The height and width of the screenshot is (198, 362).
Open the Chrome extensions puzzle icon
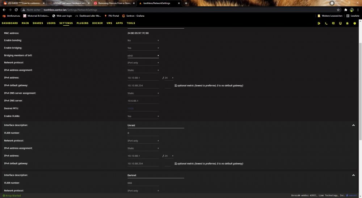coord(346,10)
